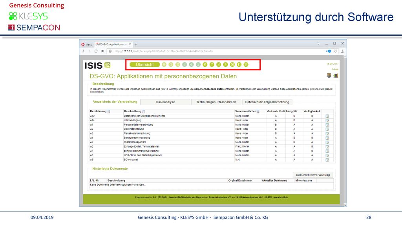
Task: Go to ISIS12 step 9 circle
Action: (x=225, y=65)
